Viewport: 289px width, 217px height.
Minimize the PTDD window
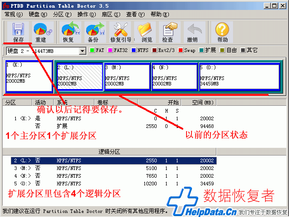[267, 6]
